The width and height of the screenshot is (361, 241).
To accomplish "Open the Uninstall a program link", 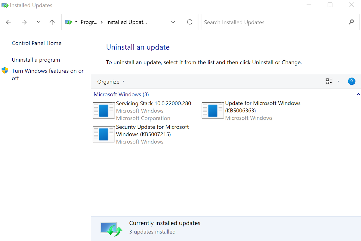I will tap(36, 59).
